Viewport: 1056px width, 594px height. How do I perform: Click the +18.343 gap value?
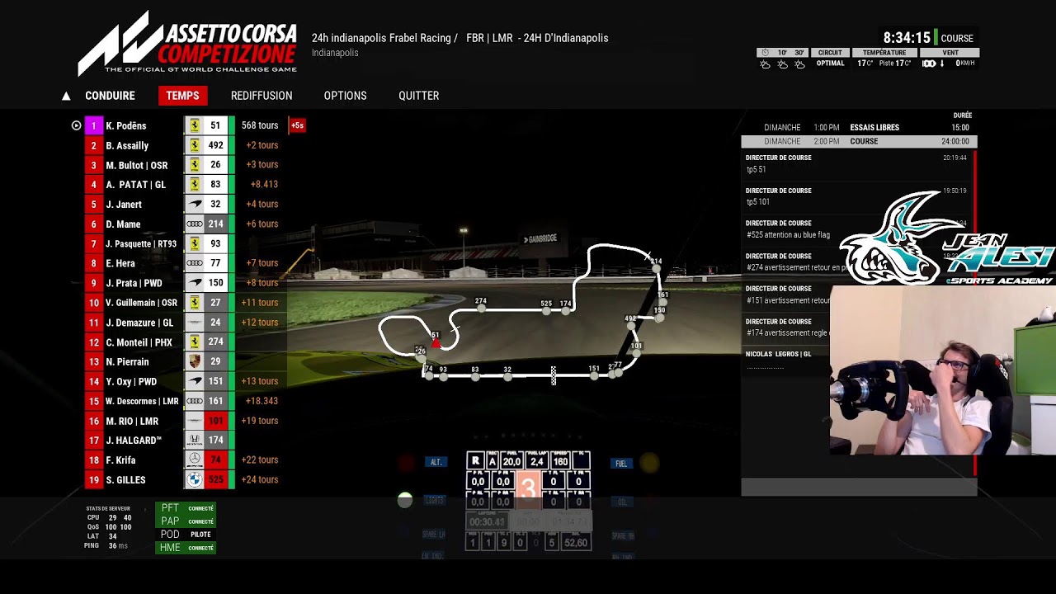pos(262,401)
